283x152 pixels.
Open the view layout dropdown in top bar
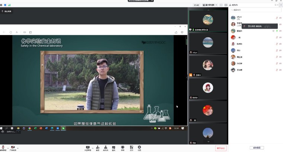tap(210, 5)
